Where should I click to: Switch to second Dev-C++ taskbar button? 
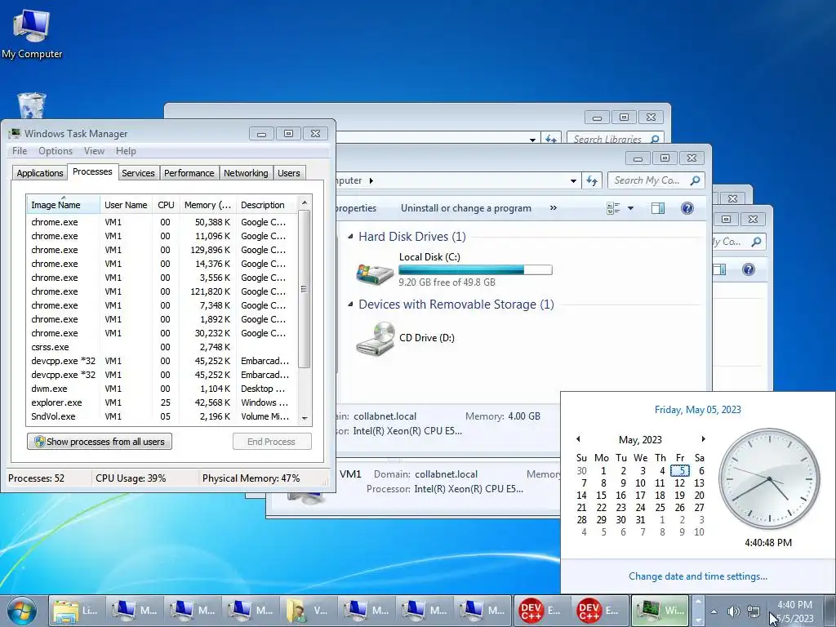pyautogui.click(x=600, y=611)
